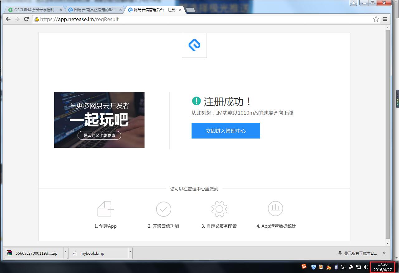Click the 一起玩吧 banner image
399x273 pixels.
[x=99, y=120]
